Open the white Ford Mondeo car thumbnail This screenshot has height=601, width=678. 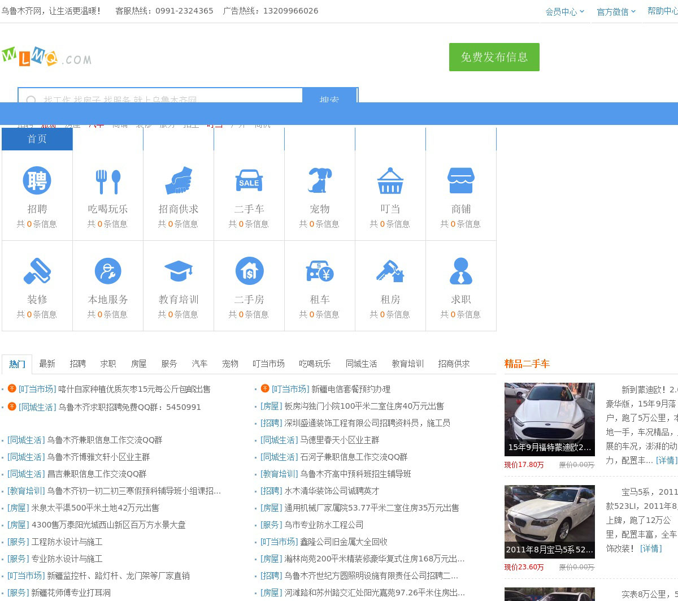pyautogui.click(x=549, y=419)
